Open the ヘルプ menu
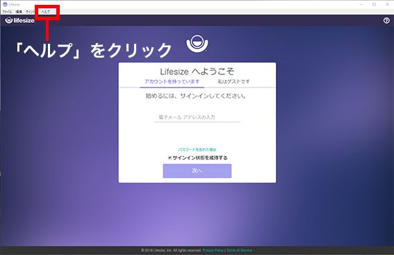 click(46, 12)
